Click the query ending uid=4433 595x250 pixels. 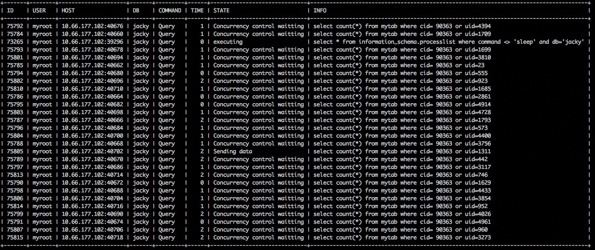coord(402,191)
